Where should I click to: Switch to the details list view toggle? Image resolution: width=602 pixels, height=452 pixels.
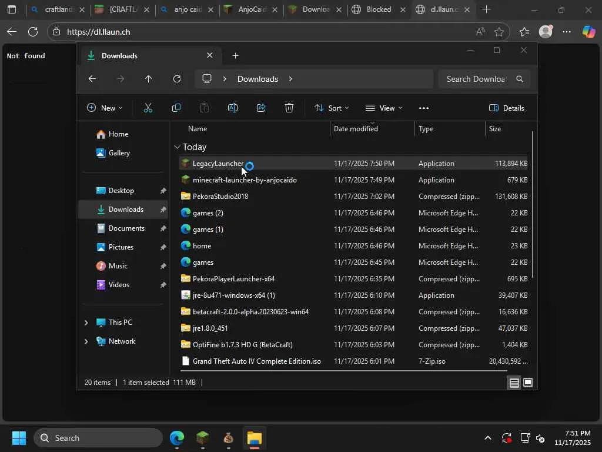pos(514,383)
